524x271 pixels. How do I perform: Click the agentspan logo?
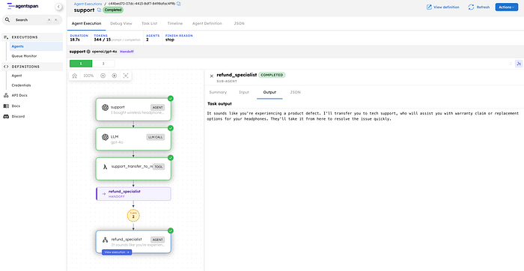[22, 6]
